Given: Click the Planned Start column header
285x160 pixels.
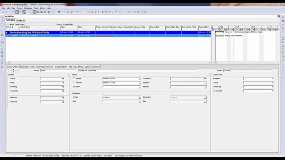Looking at the screenshot, I should click(205, 28).
